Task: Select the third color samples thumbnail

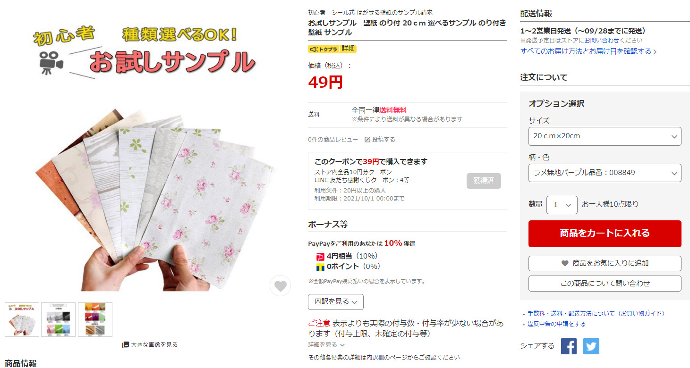Action: [95, 319]
